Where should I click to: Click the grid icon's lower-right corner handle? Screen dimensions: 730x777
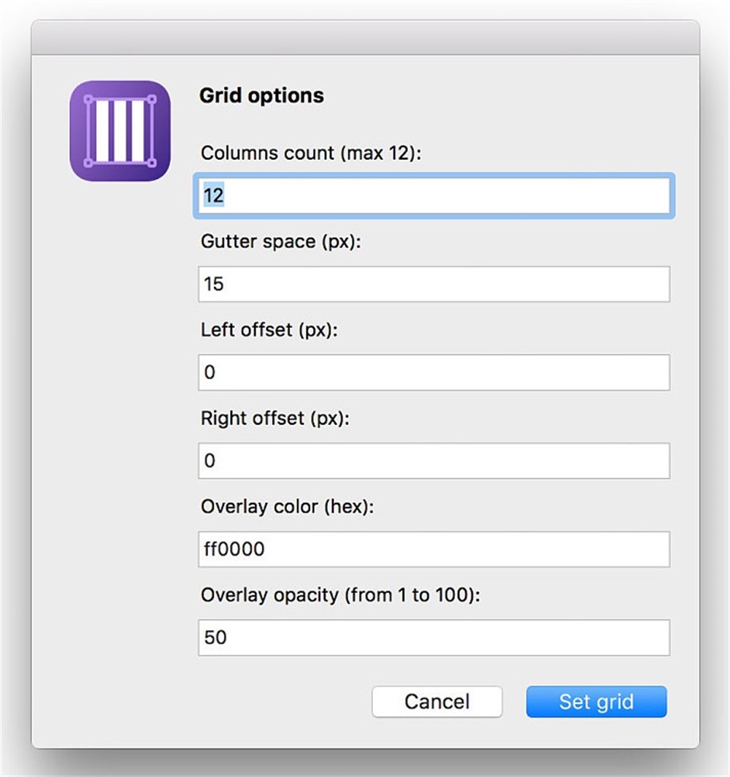point(151,162)
